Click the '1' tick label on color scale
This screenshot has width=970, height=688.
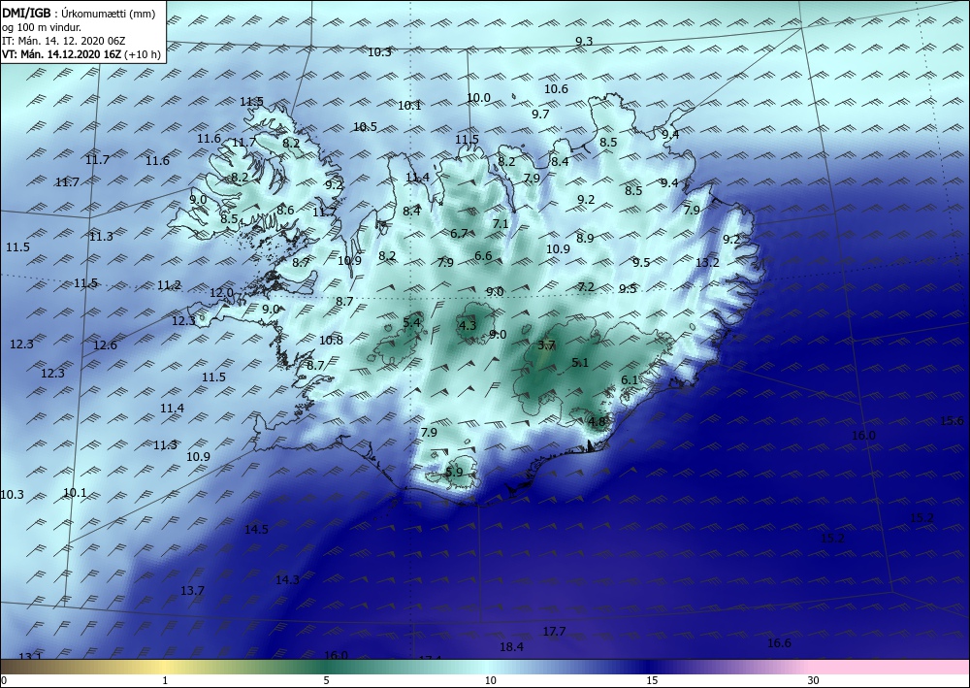(x=165, y=680)
